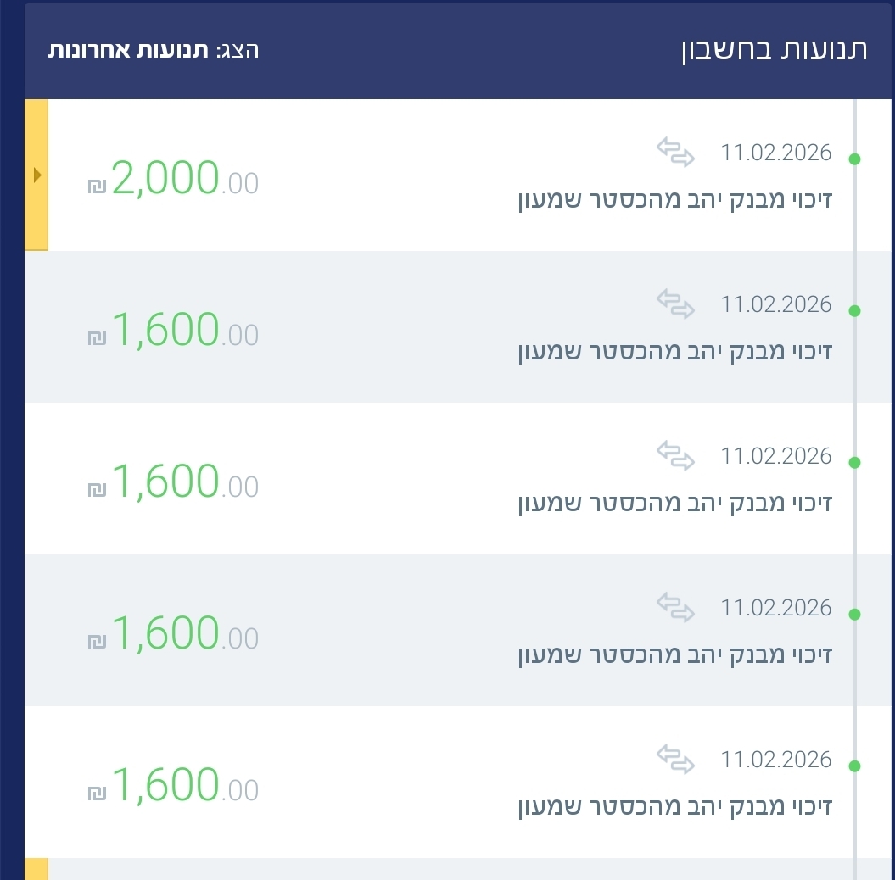Click the 11.02.2026 date of the fifth transaction
This screenshot has width=895, height=880.
point(776,760)
